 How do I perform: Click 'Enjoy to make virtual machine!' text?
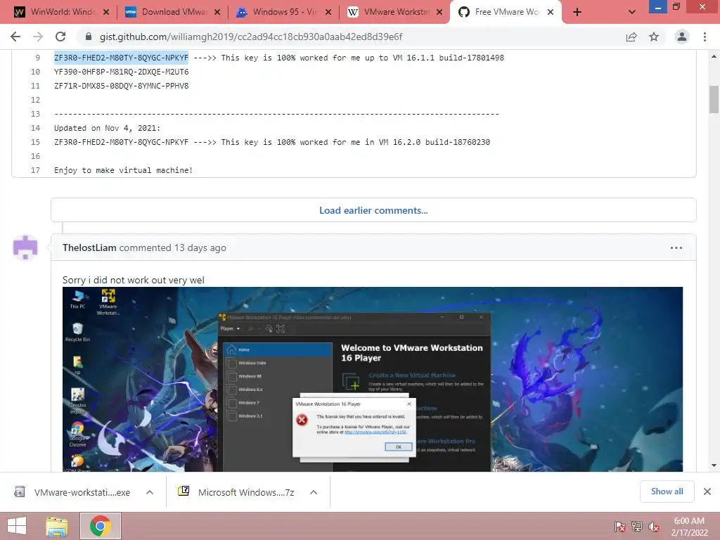(x=123, y=170)
